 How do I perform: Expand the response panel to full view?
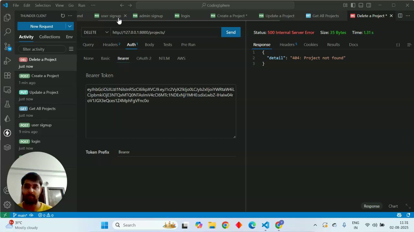pos(408,206)
